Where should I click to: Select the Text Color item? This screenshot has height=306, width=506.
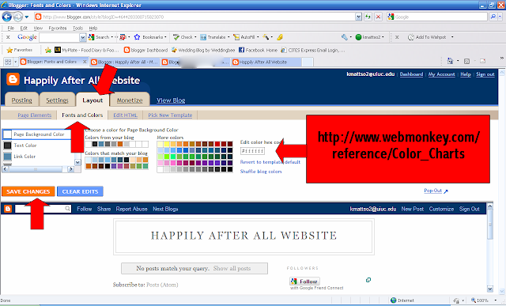[37, 145]
